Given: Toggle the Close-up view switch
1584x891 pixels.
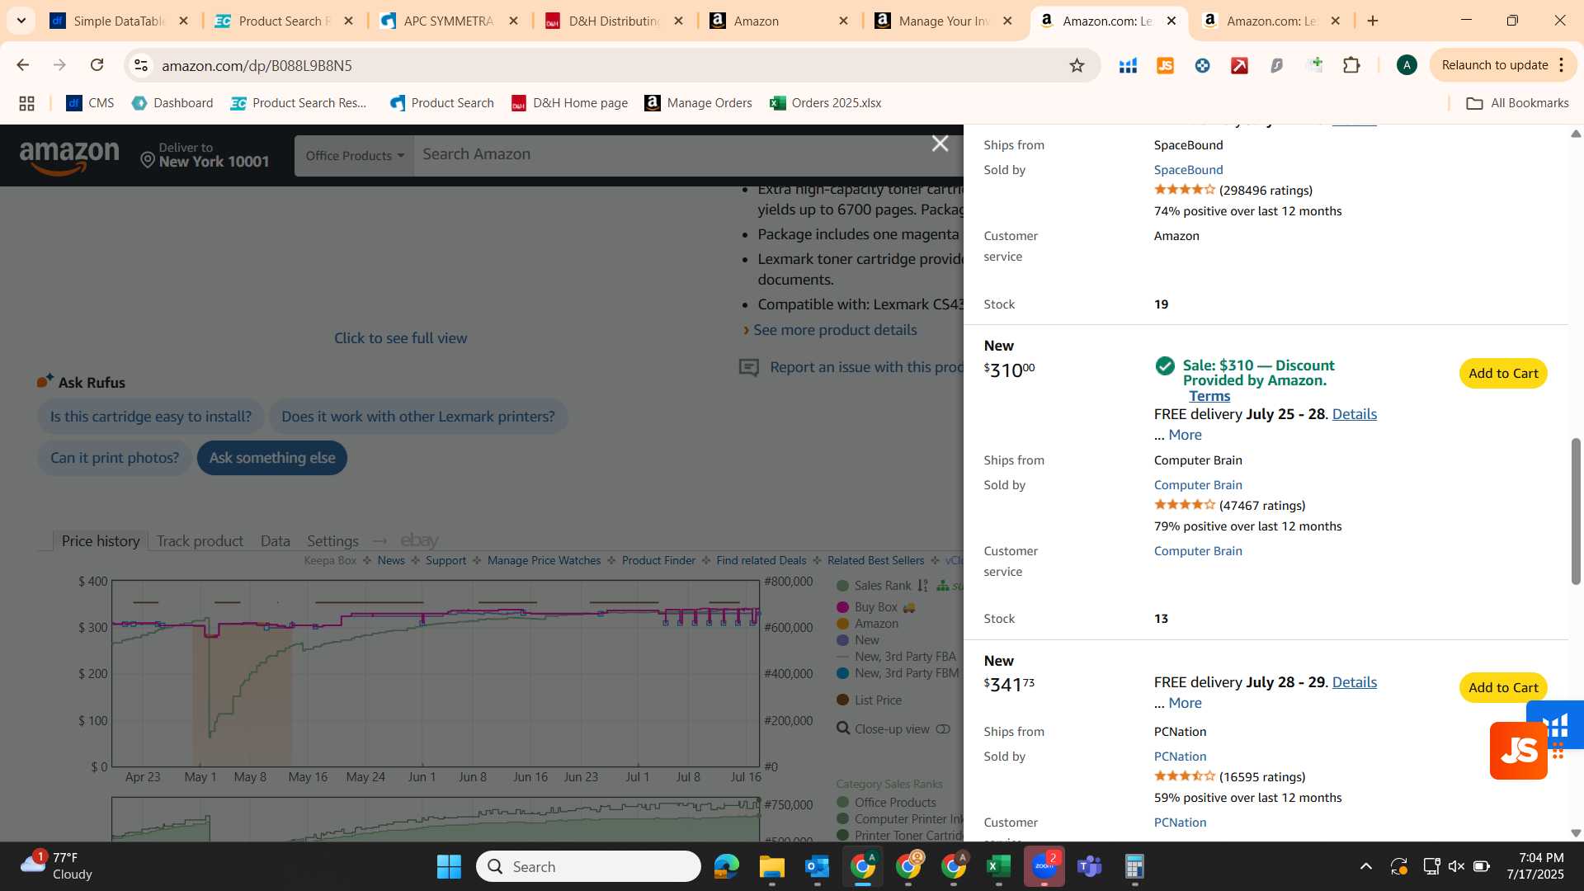Looking at the screenshot, I should 943,729.
